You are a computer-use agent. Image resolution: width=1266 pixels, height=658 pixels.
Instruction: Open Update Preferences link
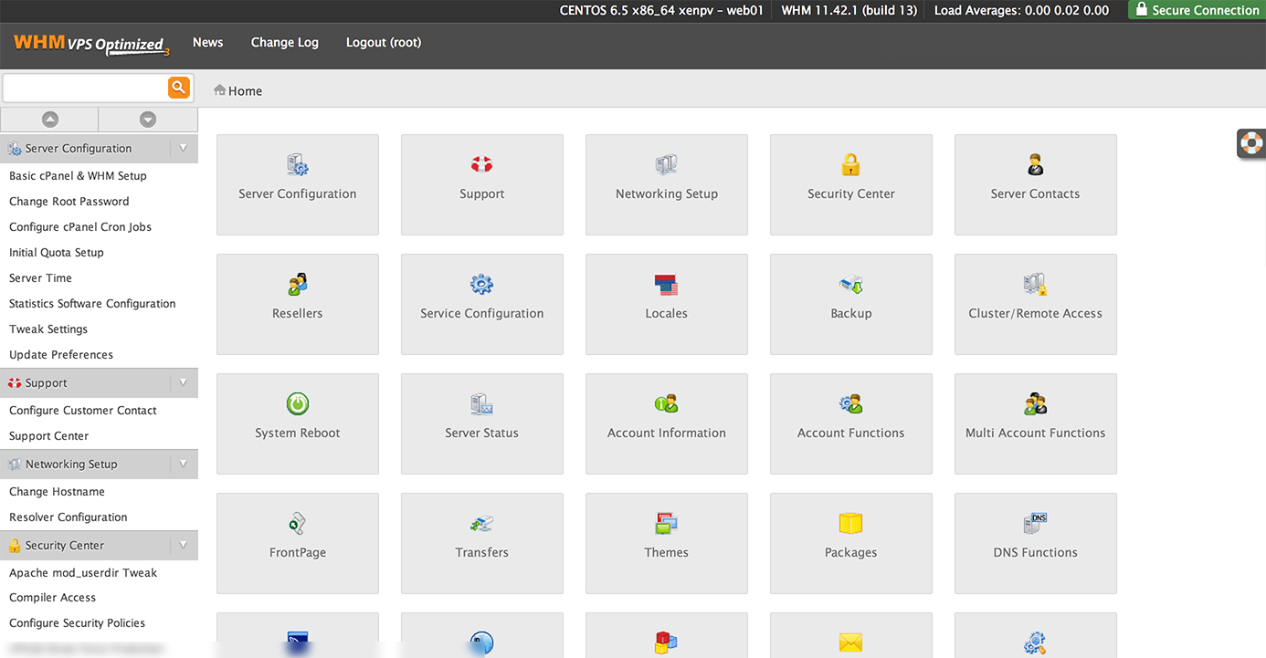[x=61, y=354]
